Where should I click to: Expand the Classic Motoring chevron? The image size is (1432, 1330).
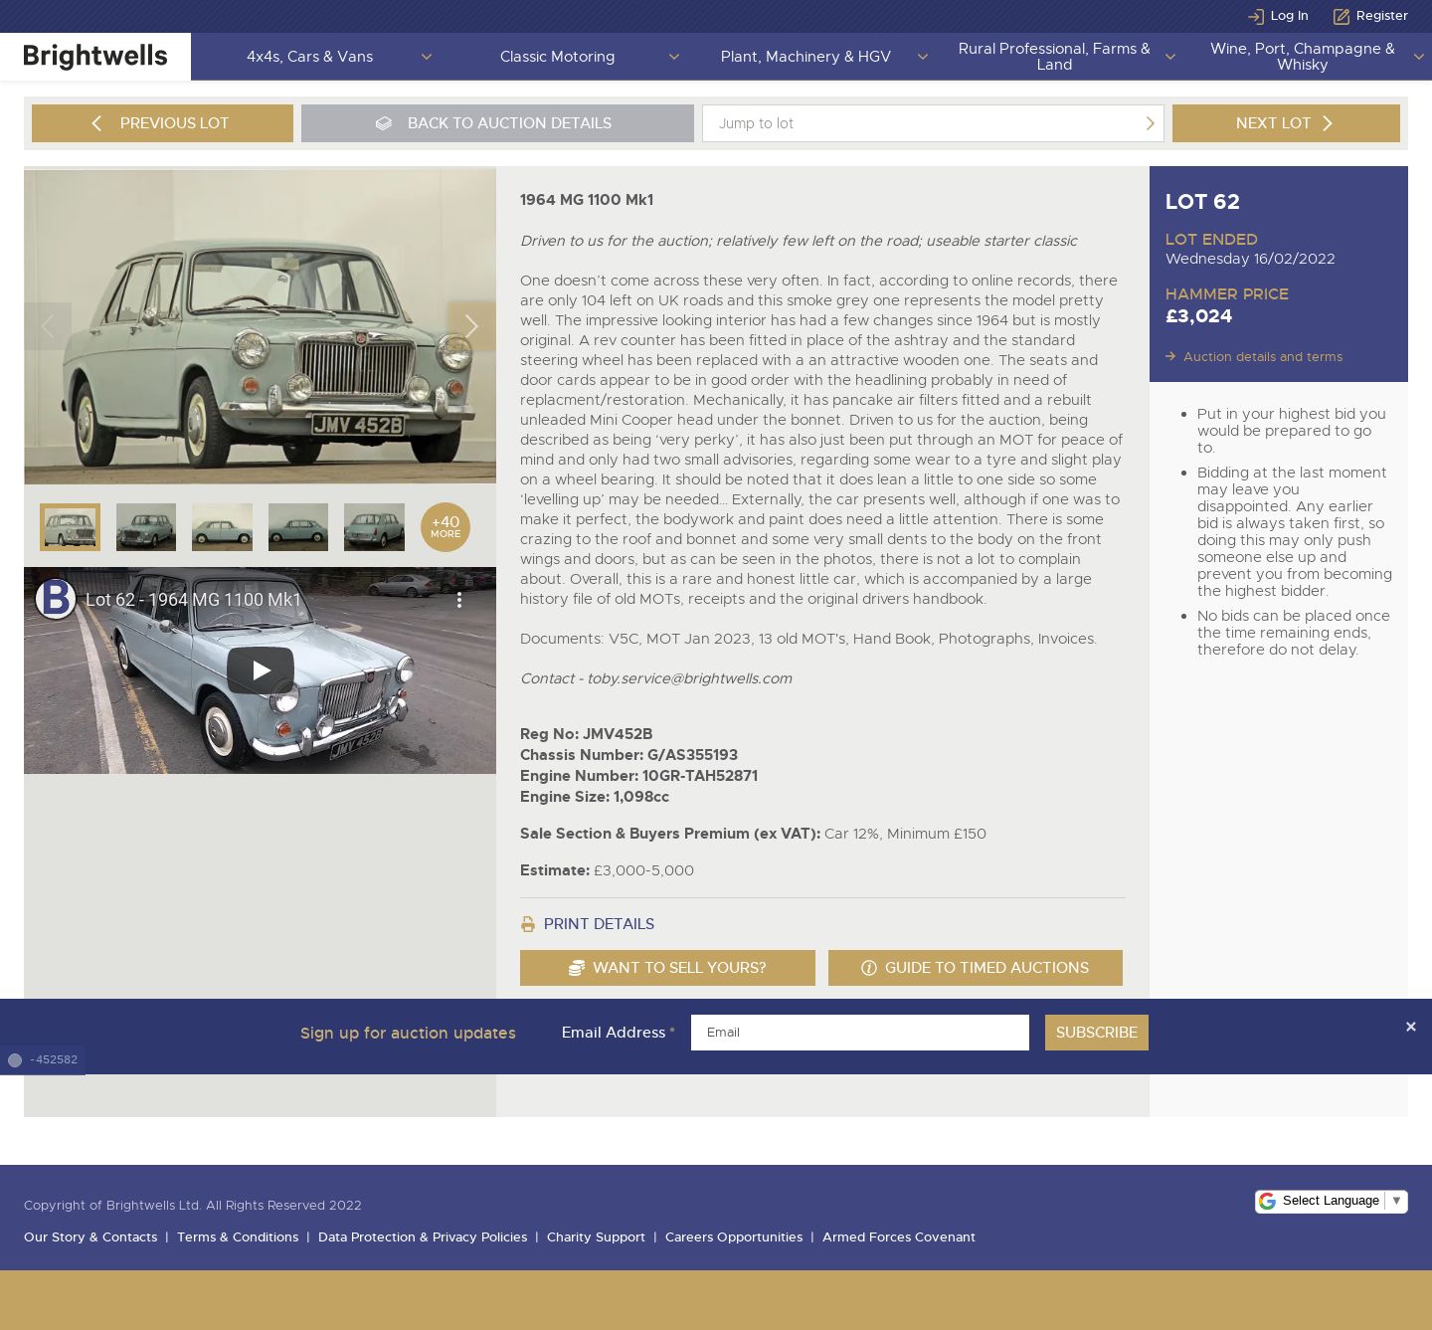pos(674,57)
